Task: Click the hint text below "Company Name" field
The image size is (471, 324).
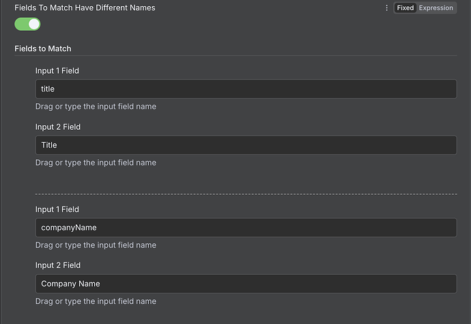Action: (96, 301)
